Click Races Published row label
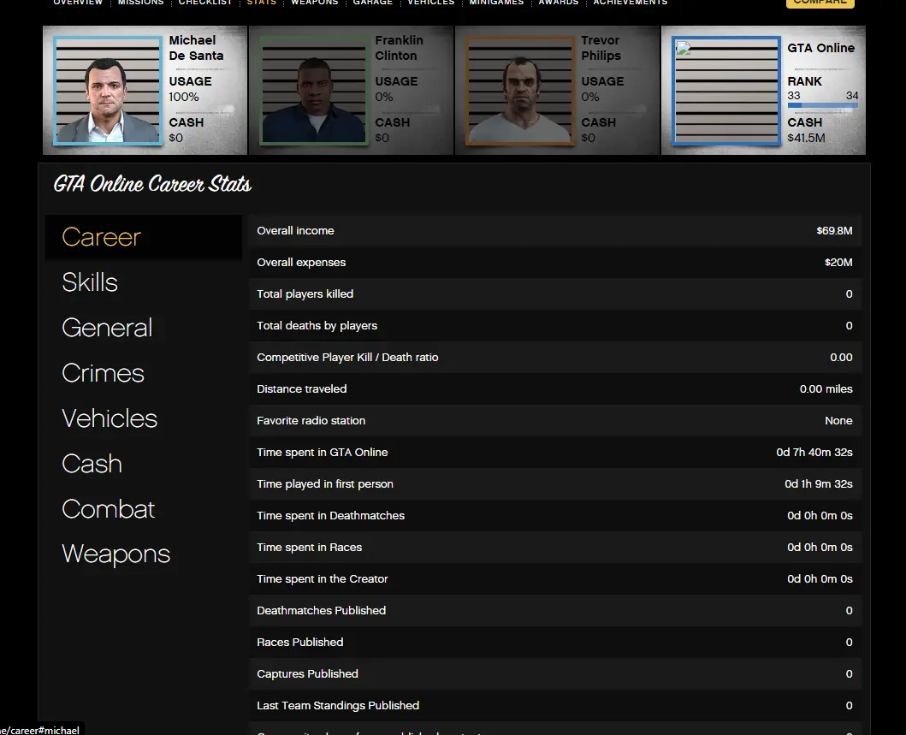The width and height of the screenshot is (906, 735). 300,643
